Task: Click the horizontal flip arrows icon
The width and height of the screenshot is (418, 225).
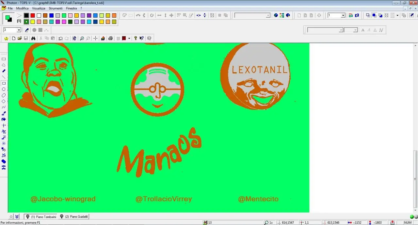Action: click(159, 15)
